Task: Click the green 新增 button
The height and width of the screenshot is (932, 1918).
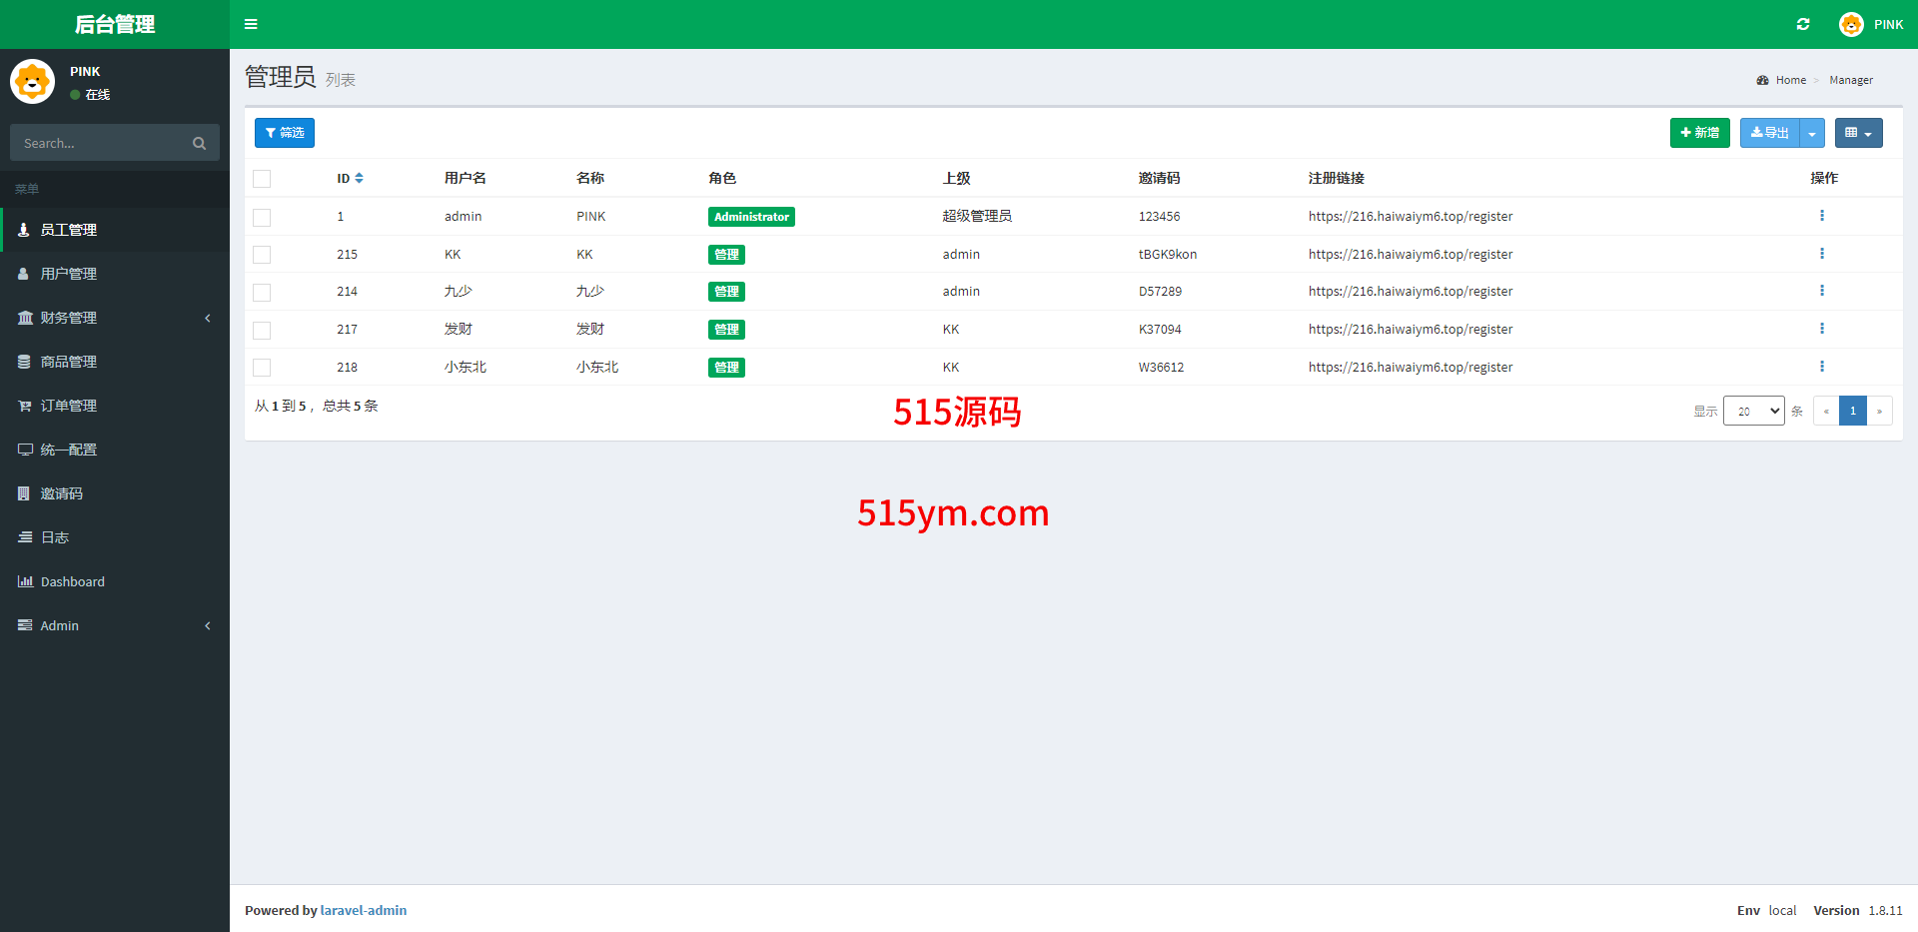Action: point(1699,133)
